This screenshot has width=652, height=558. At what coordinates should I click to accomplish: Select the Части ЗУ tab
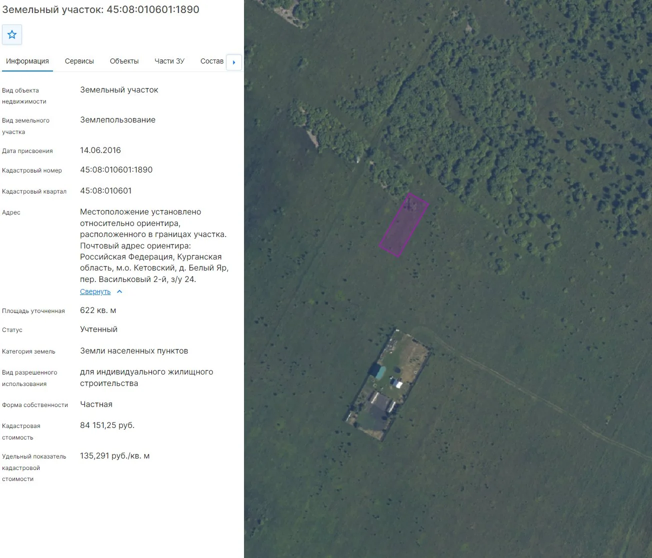(x=169, y=61)
